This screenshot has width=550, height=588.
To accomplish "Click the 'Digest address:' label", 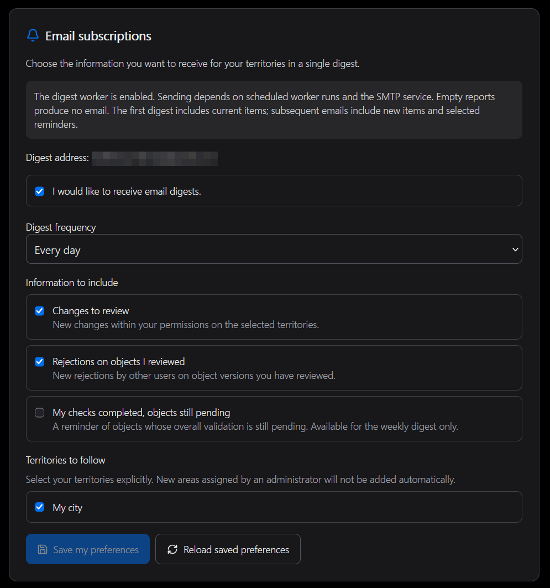I will [x=57, y=158].
